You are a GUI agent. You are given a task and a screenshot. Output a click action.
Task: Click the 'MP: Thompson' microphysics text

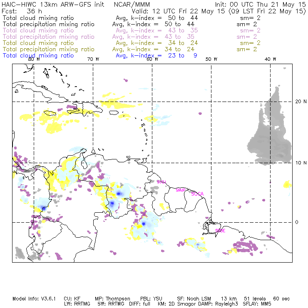112,299
